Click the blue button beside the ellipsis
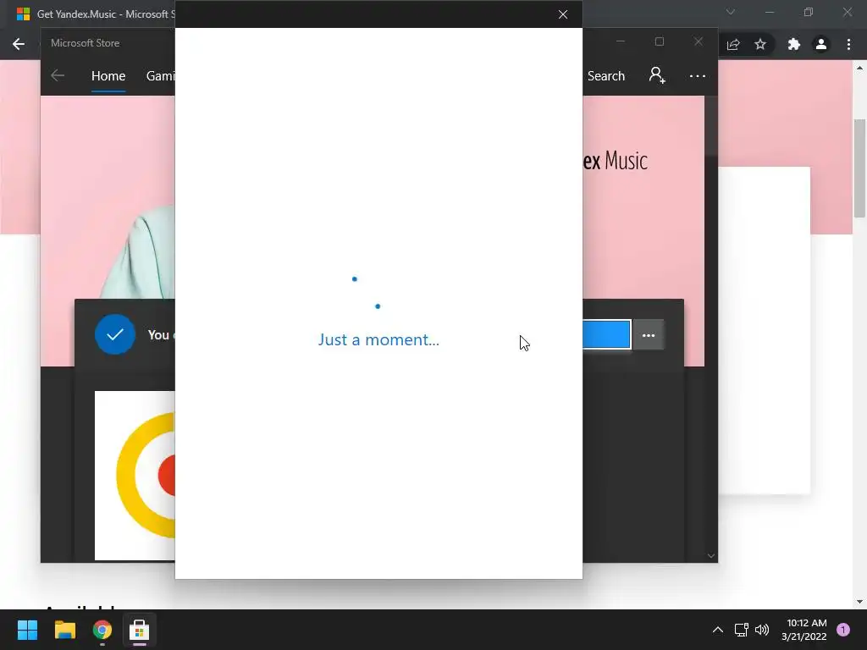This screenshot has width=867, height=650. 606,334
